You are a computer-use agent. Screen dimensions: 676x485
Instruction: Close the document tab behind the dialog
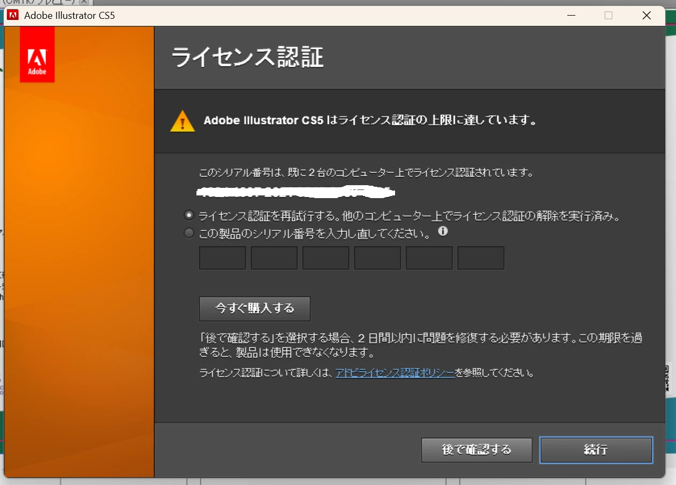pos(83,2)
